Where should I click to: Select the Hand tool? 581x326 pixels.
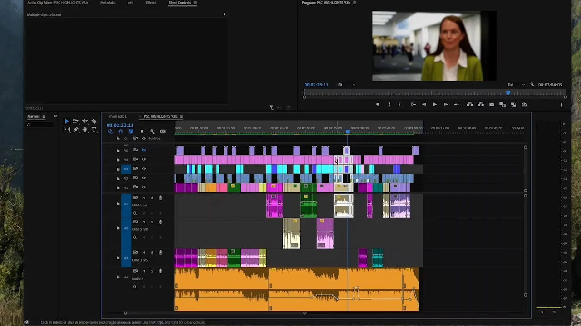[x=85, y=129]
